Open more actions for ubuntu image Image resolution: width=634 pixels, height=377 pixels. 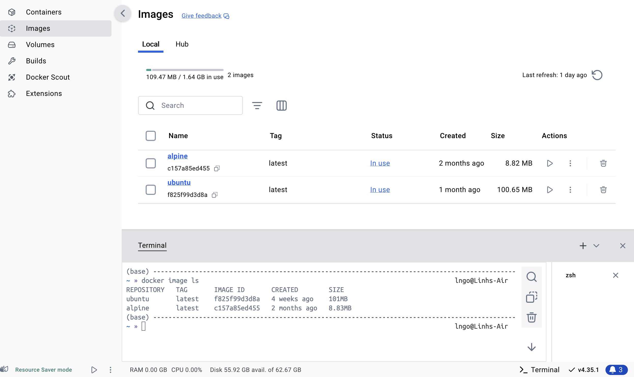570,190
